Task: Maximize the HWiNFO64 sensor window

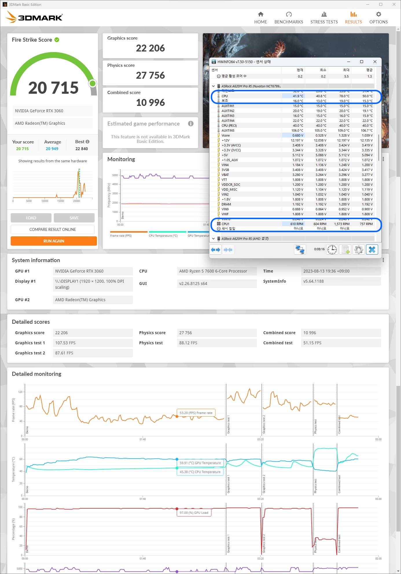Action: 362,62
